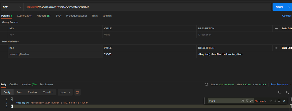The height and width of the screenshot is (111, 292).
Task: Toggle Match Whole Word in the find box
Action: (247, 101)
